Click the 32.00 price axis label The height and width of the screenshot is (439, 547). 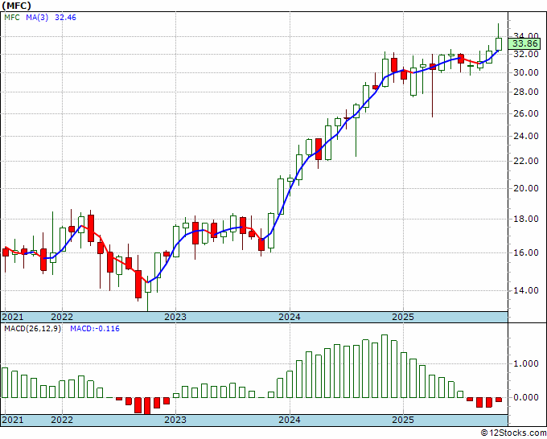pos(525,54)
